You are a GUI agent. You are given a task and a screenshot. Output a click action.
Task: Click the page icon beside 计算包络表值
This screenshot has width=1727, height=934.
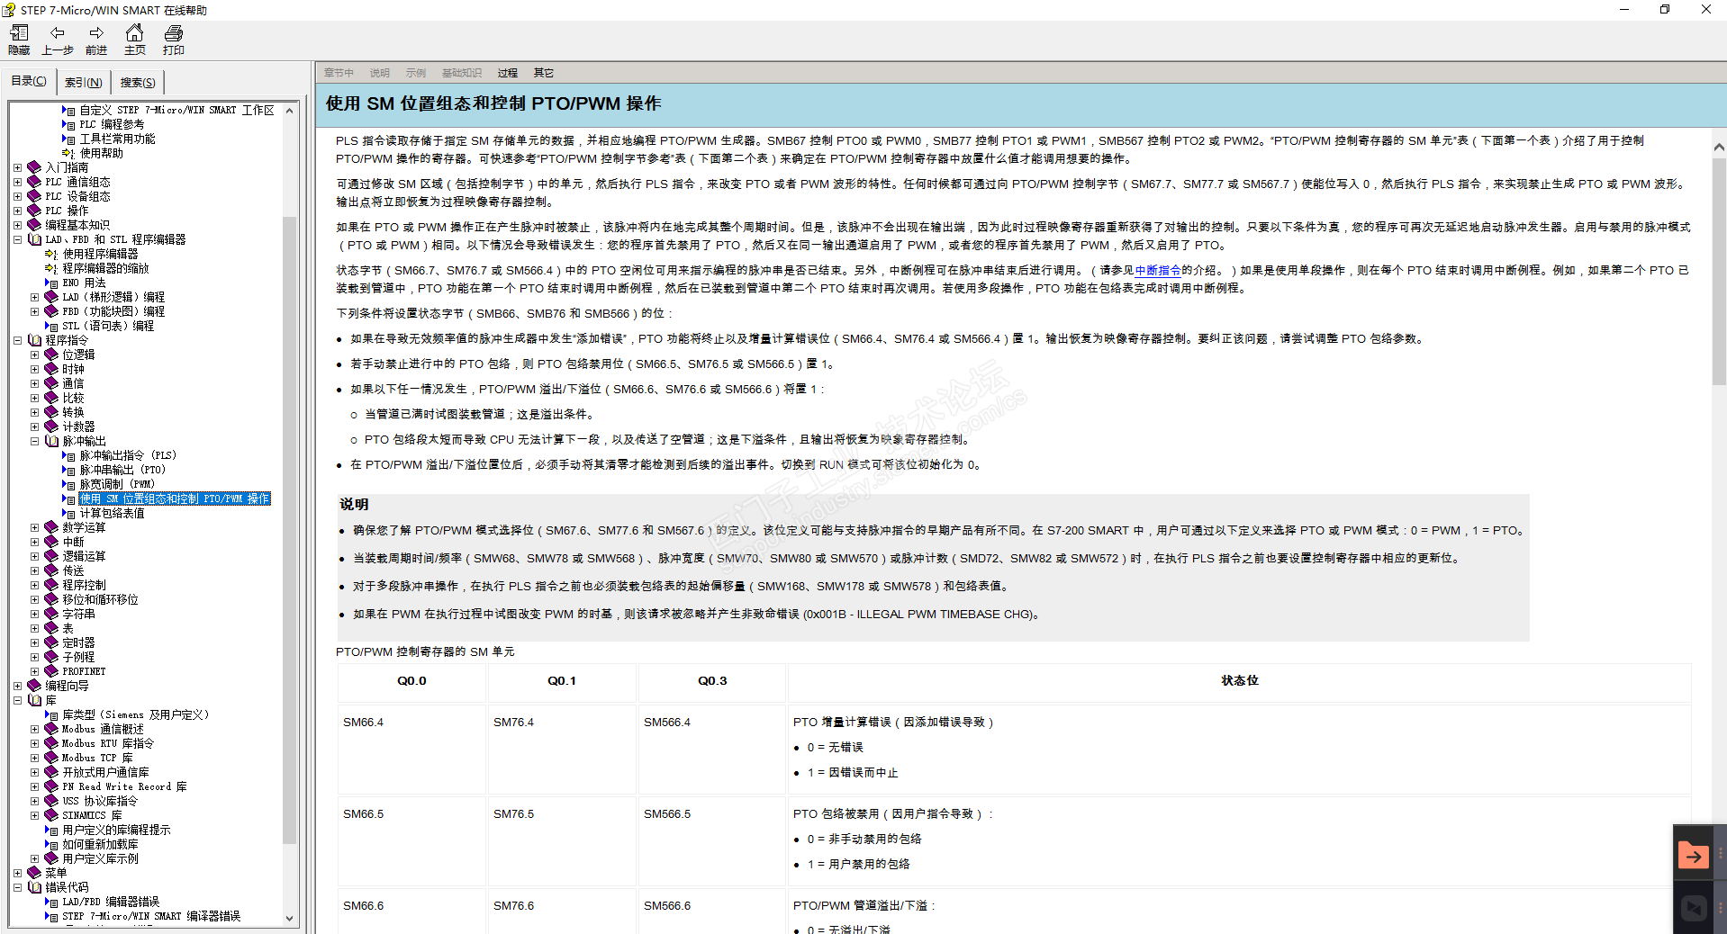(x=69, y=513)
